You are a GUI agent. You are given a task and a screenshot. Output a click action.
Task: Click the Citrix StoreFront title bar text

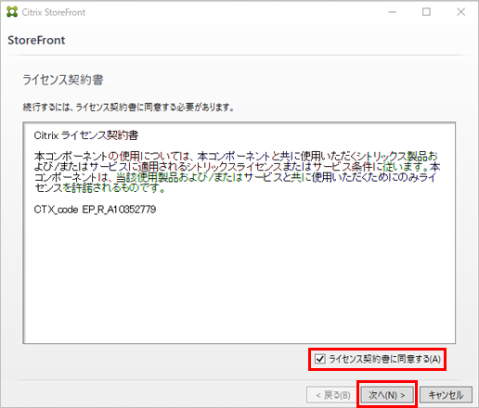pyautogui.click(x=53, y=12)
